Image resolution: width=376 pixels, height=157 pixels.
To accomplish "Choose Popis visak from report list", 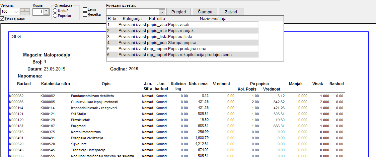I will (182, 25).
